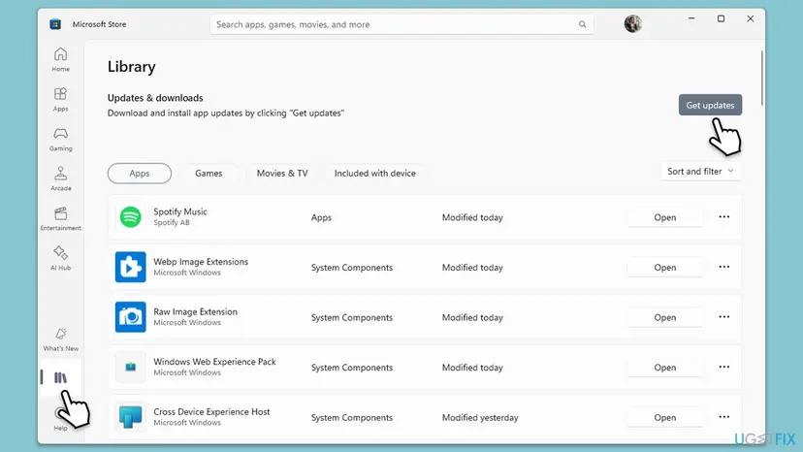Open more options for Spotify Music
This screenshot has height=452, width=803.
(724, 216)
